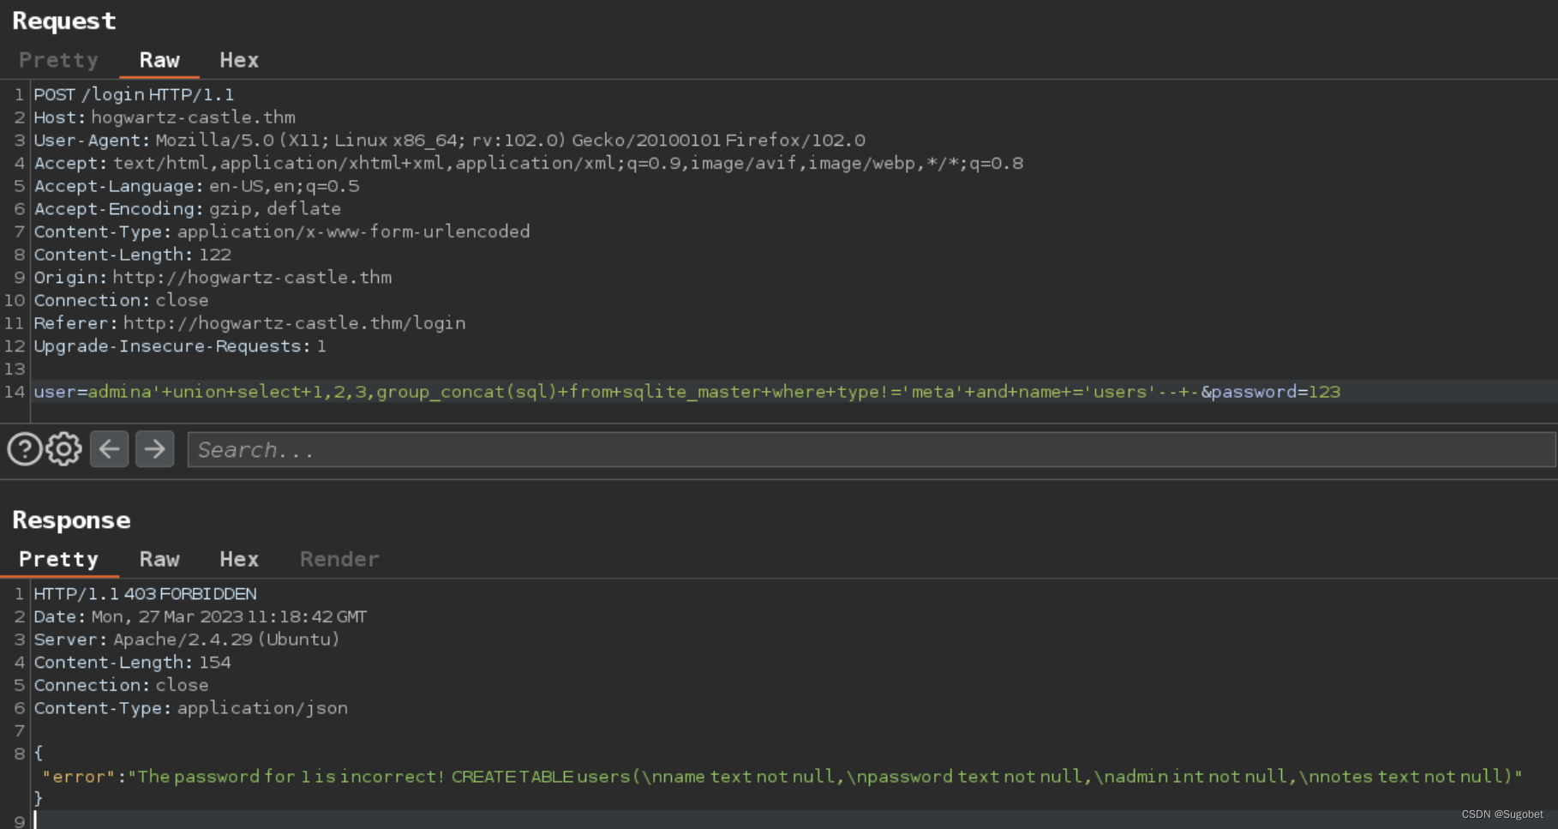Click the request Search field

871,450
